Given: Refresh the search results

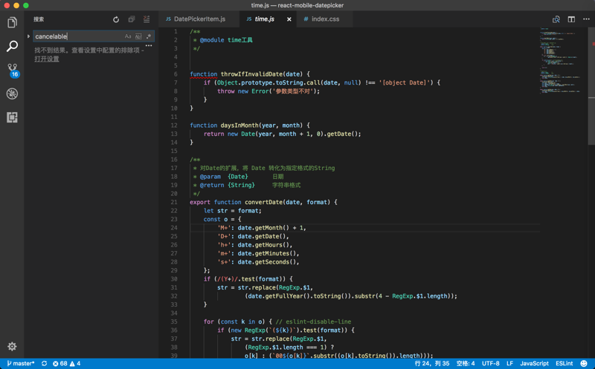Looking at the screenshot, I should coord(116,19).
